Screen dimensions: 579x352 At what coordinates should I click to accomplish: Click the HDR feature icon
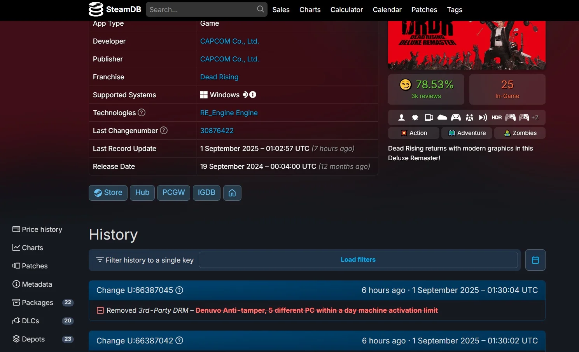(497, 117)
